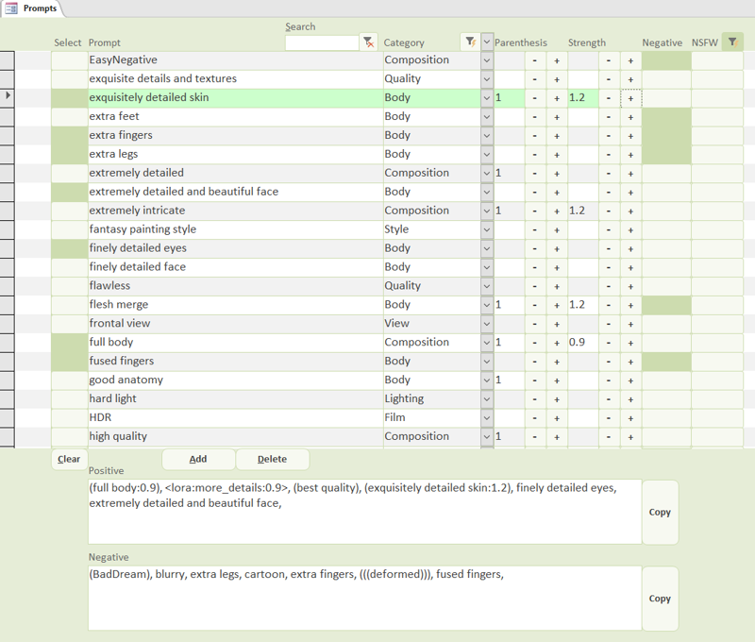Open category dropdown for exquisitely detailed skin

point(487,98)
